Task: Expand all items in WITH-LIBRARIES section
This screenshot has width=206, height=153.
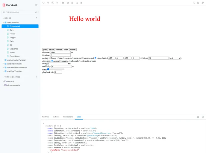Action: 37,77
